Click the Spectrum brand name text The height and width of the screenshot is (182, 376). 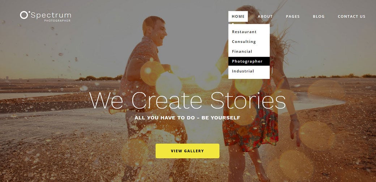tap(51, 15)
